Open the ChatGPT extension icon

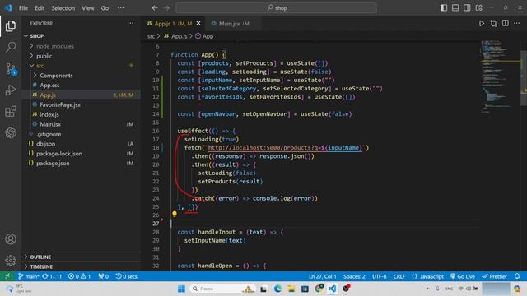pyautogui.click(x=11, y=132)
